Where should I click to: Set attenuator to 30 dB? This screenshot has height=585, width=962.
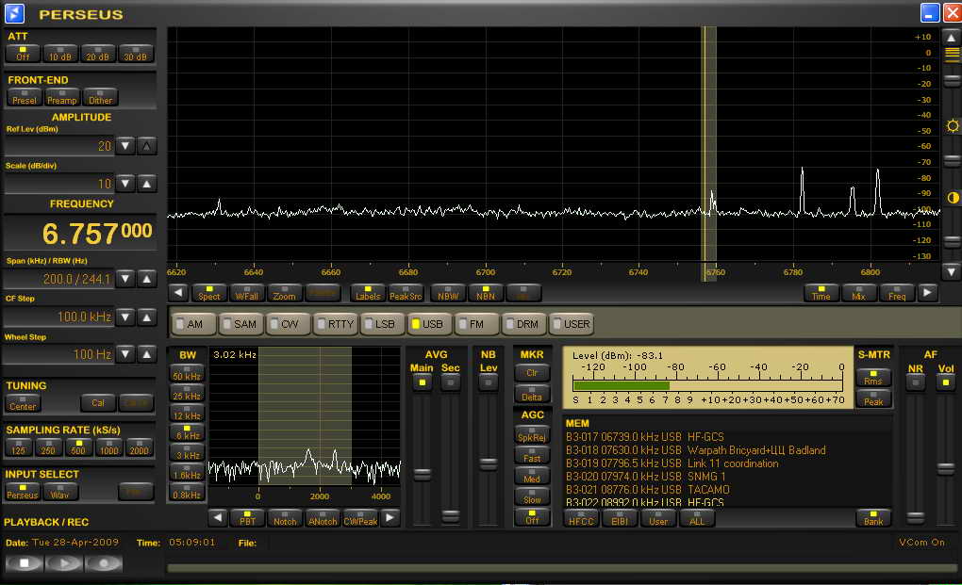[x=136, y=54]
